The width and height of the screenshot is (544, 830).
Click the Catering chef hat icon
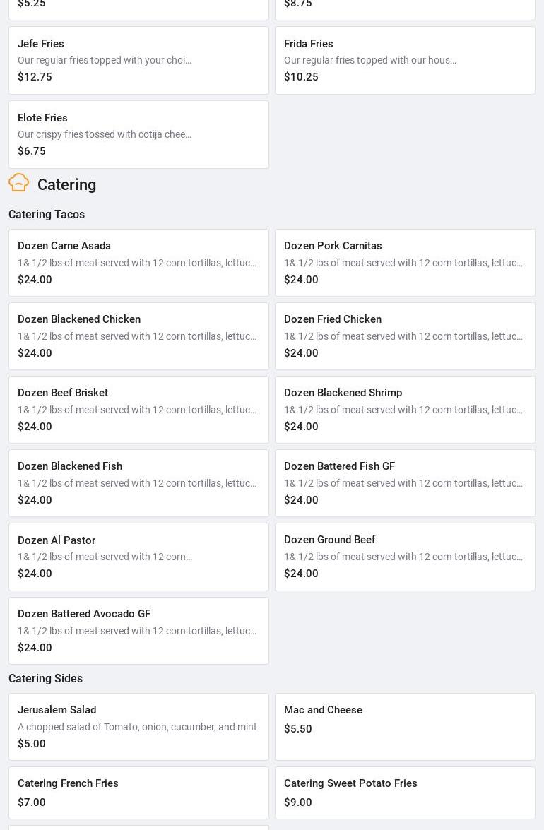pos(19,183)
